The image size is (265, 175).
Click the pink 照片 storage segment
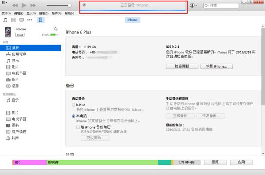[x=30, y=162]
